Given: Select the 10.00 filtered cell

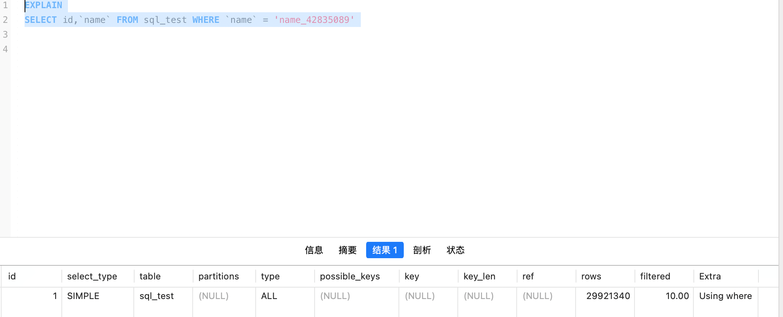Looking at the screenshot, I should [677, 296].
